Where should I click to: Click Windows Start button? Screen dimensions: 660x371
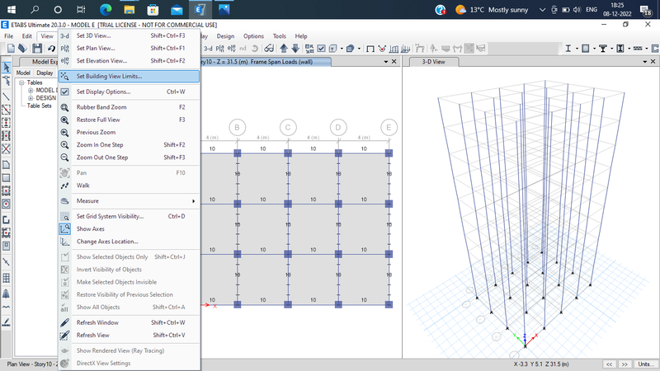[12, 9]
